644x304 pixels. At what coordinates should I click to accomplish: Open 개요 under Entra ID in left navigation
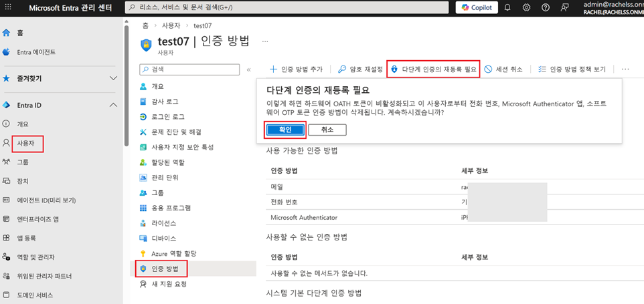click(x=23, y=124)
